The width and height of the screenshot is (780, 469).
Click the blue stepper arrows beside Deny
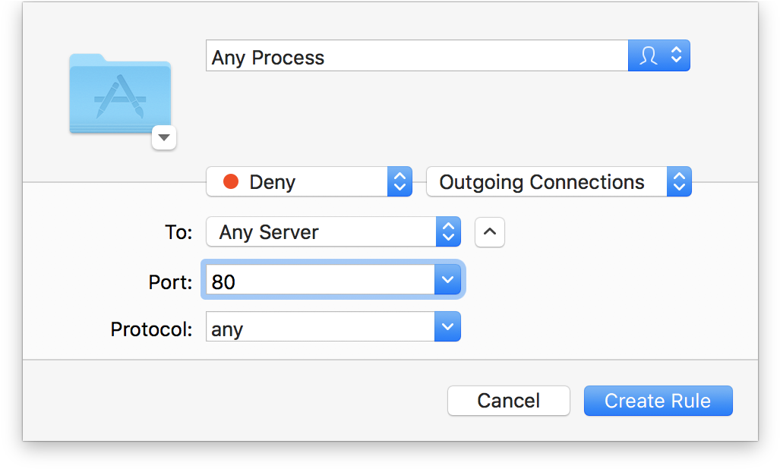[x=400, y=182]
